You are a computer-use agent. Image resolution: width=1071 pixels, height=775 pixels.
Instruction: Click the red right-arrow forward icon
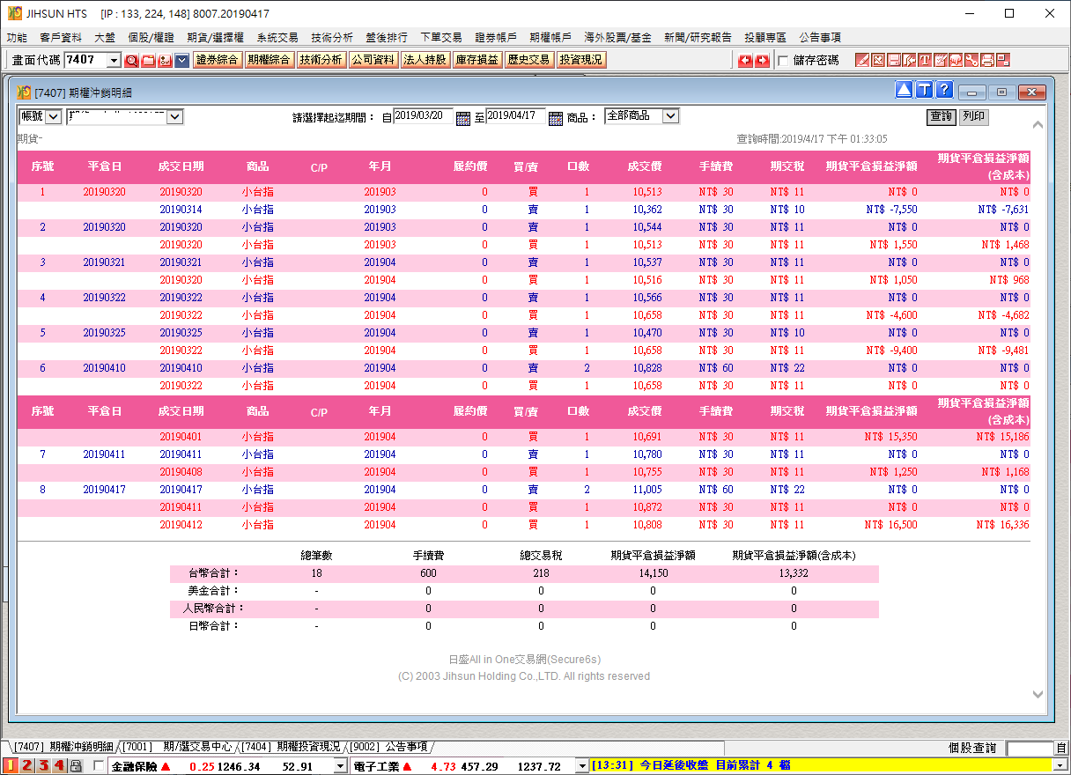click(x=762, y=60)
